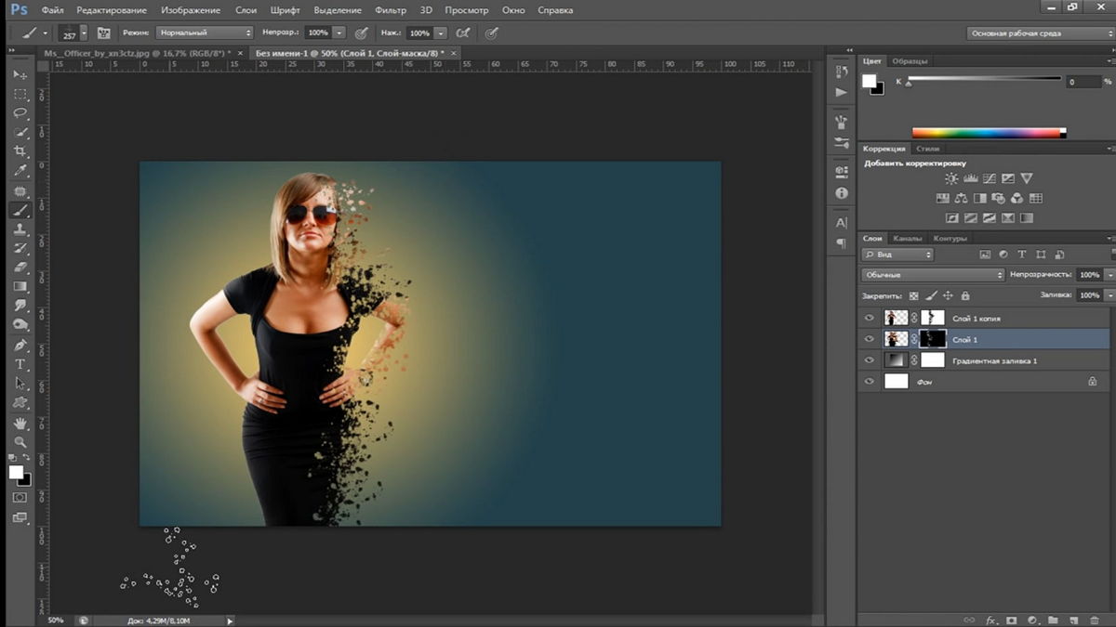The width and height of the screenshot is (1116, 627).
Task: Select the Zoom magnifier tool
Action: click(x=20, y=442)
